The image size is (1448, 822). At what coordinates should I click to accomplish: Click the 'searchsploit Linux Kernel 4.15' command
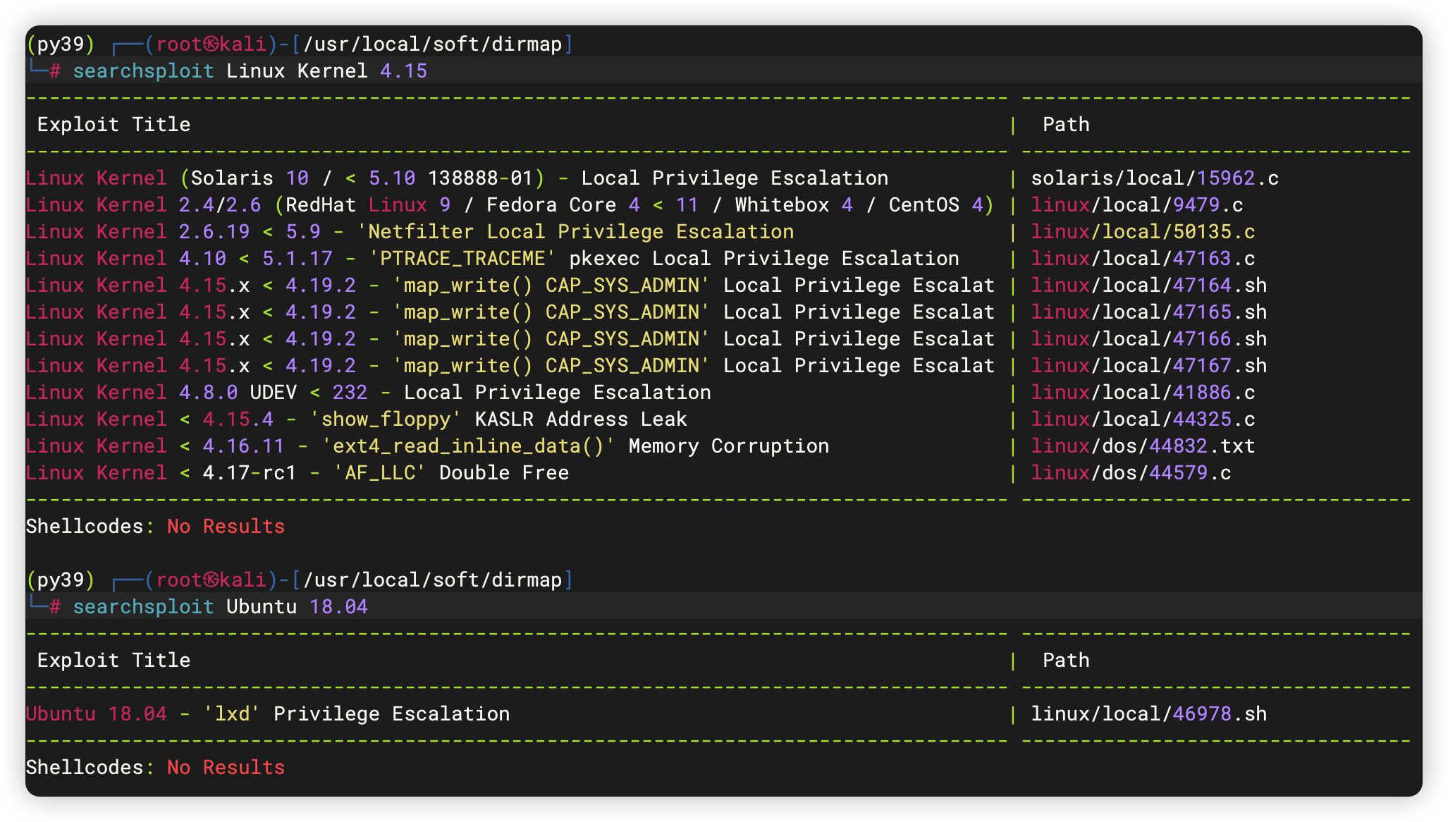pyautogui.click(x=250, y=71)
